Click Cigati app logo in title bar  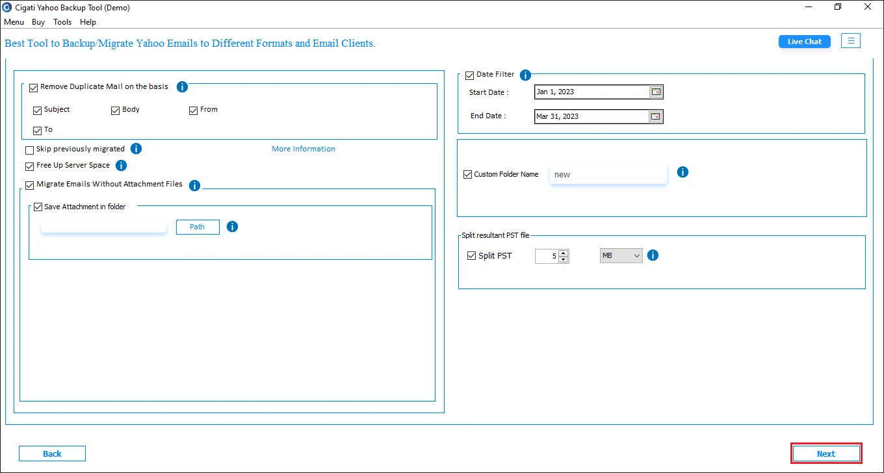(x=7, y=7)
